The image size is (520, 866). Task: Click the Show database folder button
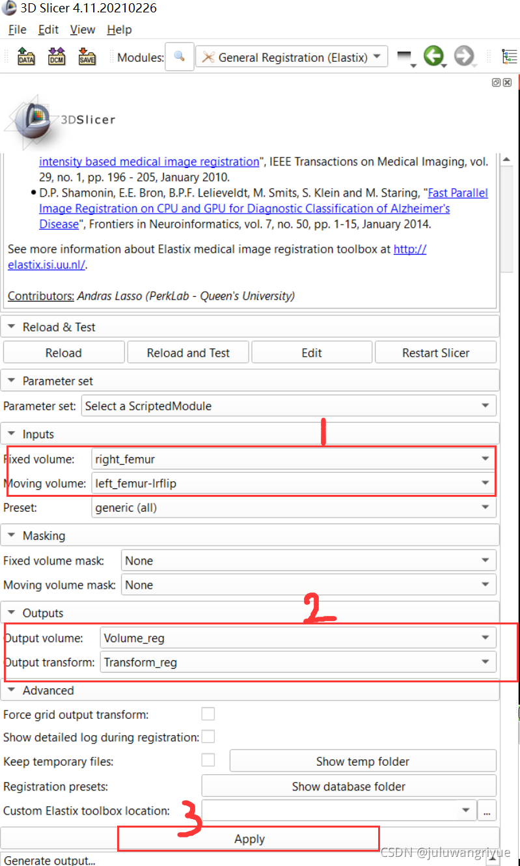tap(349, 786)
